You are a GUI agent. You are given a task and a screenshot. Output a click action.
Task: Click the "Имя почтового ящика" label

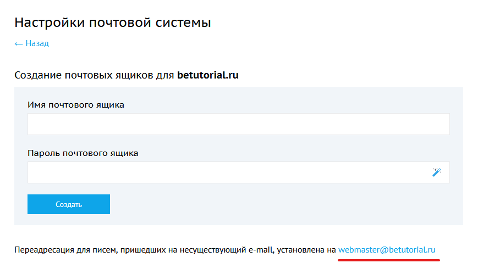(x=76, y=105)
